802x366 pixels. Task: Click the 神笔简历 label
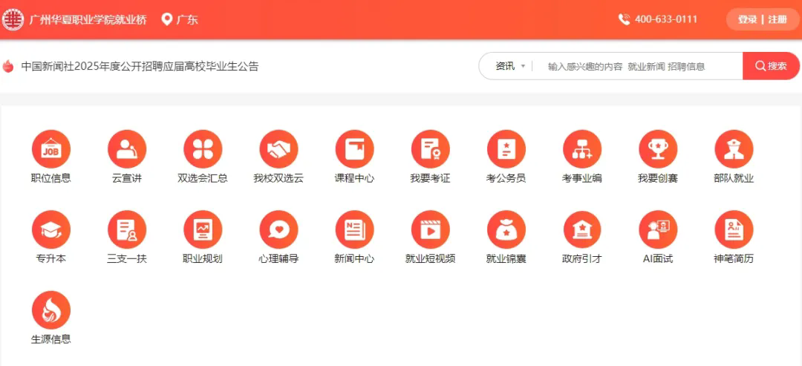point(734,258)
